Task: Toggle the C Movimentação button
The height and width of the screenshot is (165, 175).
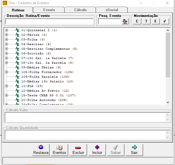Action: (x=137, y=21)
